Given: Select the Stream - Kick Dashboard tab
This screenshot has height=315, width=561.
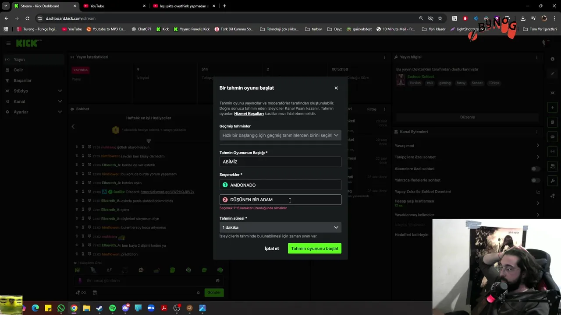Looking at the screenshot, I should (45, 6).
